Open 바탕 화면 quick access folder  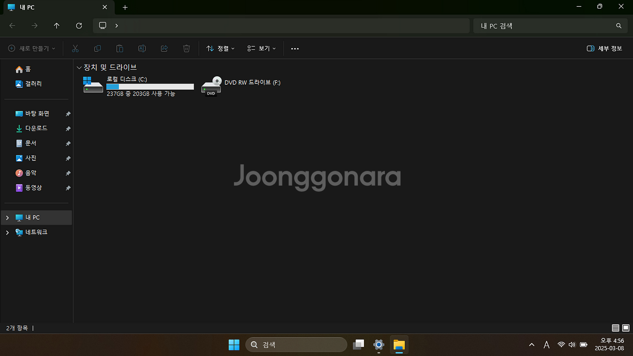(x=37, y=113)
